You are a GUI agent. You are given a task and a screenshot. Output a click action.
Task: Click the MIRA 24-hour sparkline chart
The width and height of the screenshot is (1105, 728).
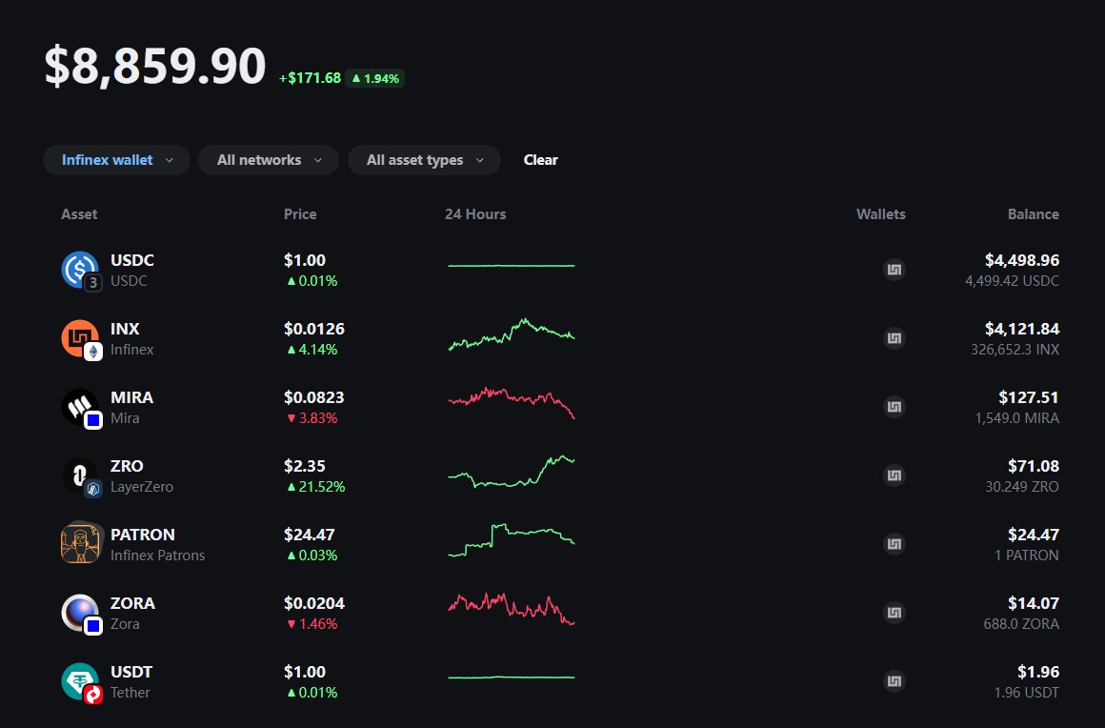pyautogui.click(x=512, y=403)
